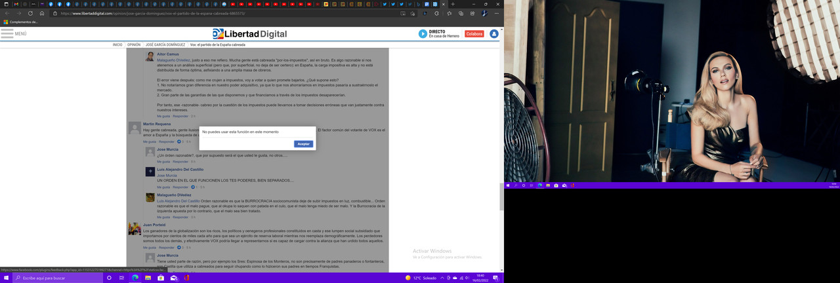This screenshot has width=840, height=283.
Task: Click Luis Alejandro Del Castillo's avatar
Action: click(150, 172)
